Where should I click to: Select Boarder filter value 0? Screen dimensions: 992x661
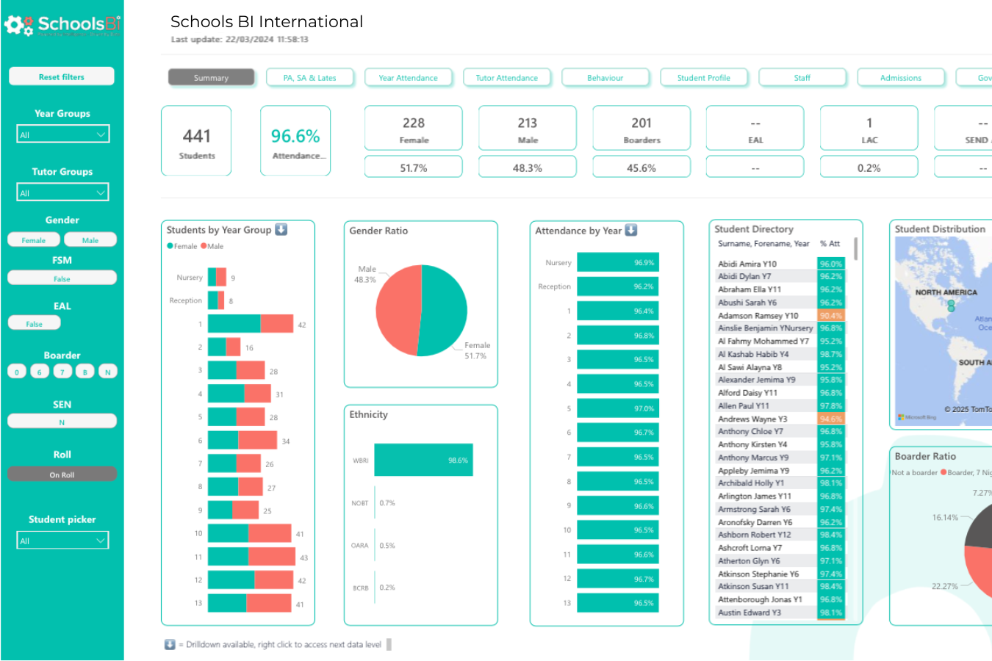pyautogui.click(x=17, y=372)
